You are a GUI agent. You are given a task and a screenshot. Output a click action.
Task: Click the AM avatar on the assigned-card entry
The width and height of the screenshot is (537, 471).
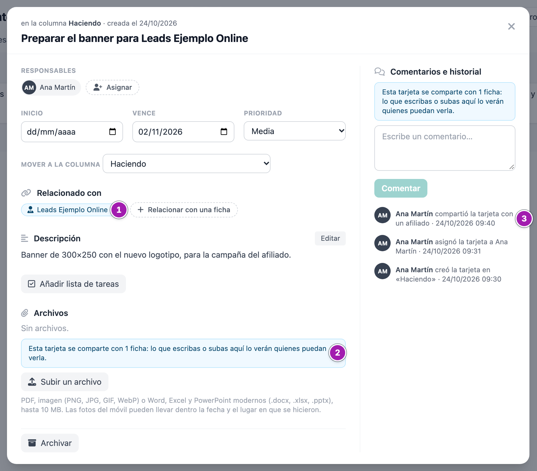pyautogui.click(x=382, y=243)
